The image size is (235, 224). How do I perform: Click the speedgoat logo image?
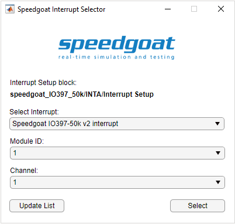(117, 47)
